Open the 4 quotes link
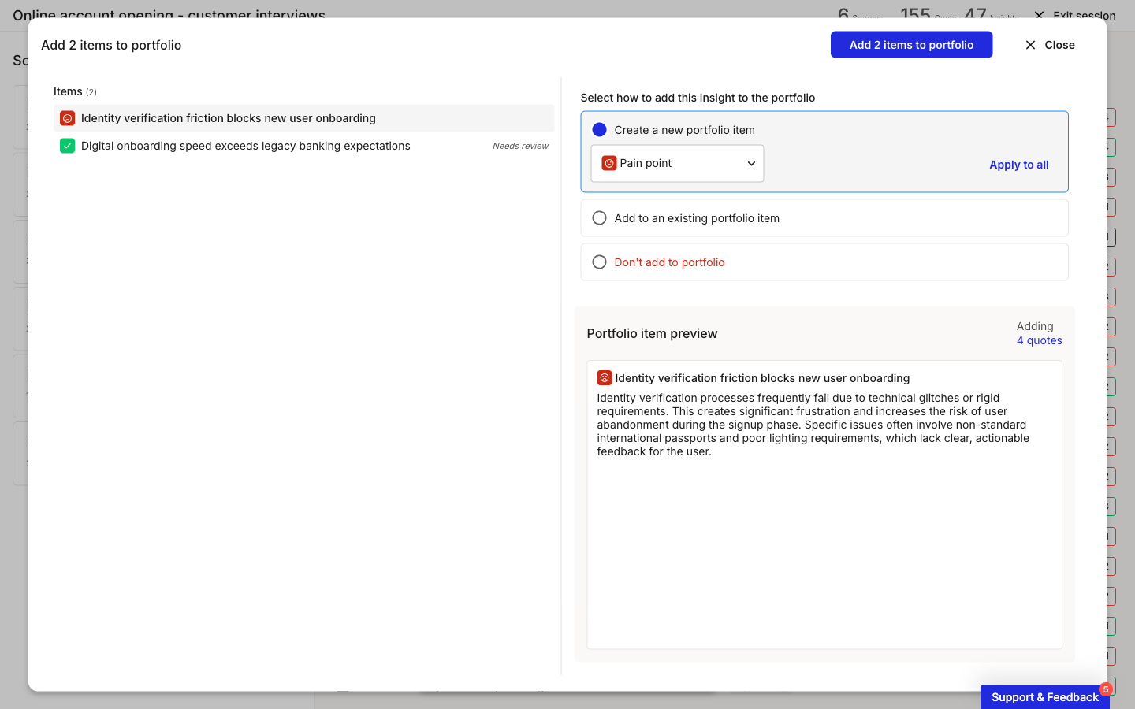Screen dimensions: 1135x709 1039,340
